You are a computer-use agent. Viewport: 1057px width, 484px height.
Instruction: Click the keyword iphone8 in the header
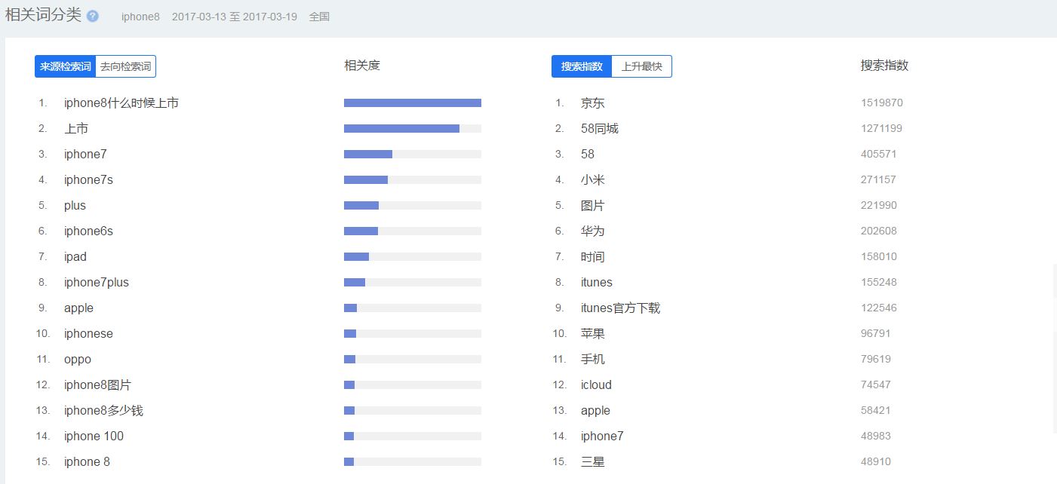140,15
